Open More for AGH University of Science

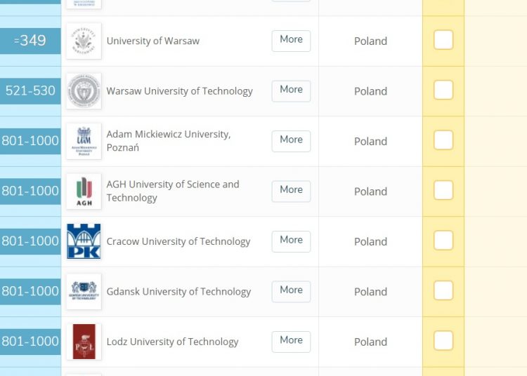click(x=291, y=190)
